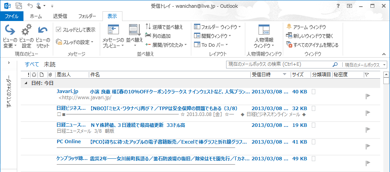Switch to the 送受信 tab
This screenshot has width=390, height=172.
60,16
